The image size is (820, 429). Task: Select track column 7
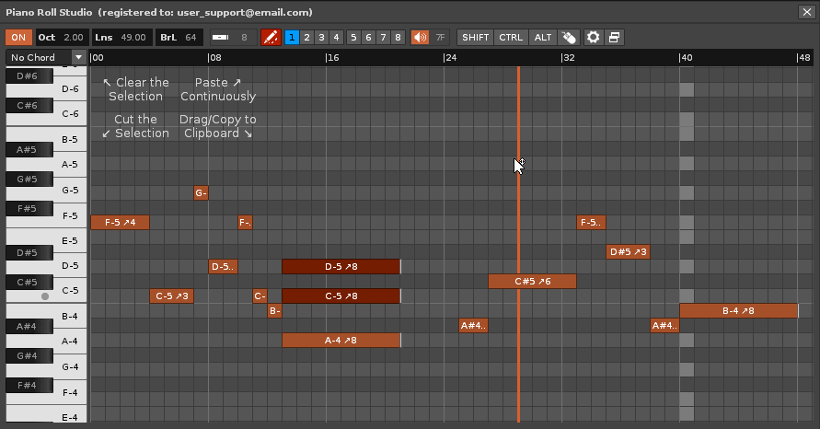[x=384, y=37]
